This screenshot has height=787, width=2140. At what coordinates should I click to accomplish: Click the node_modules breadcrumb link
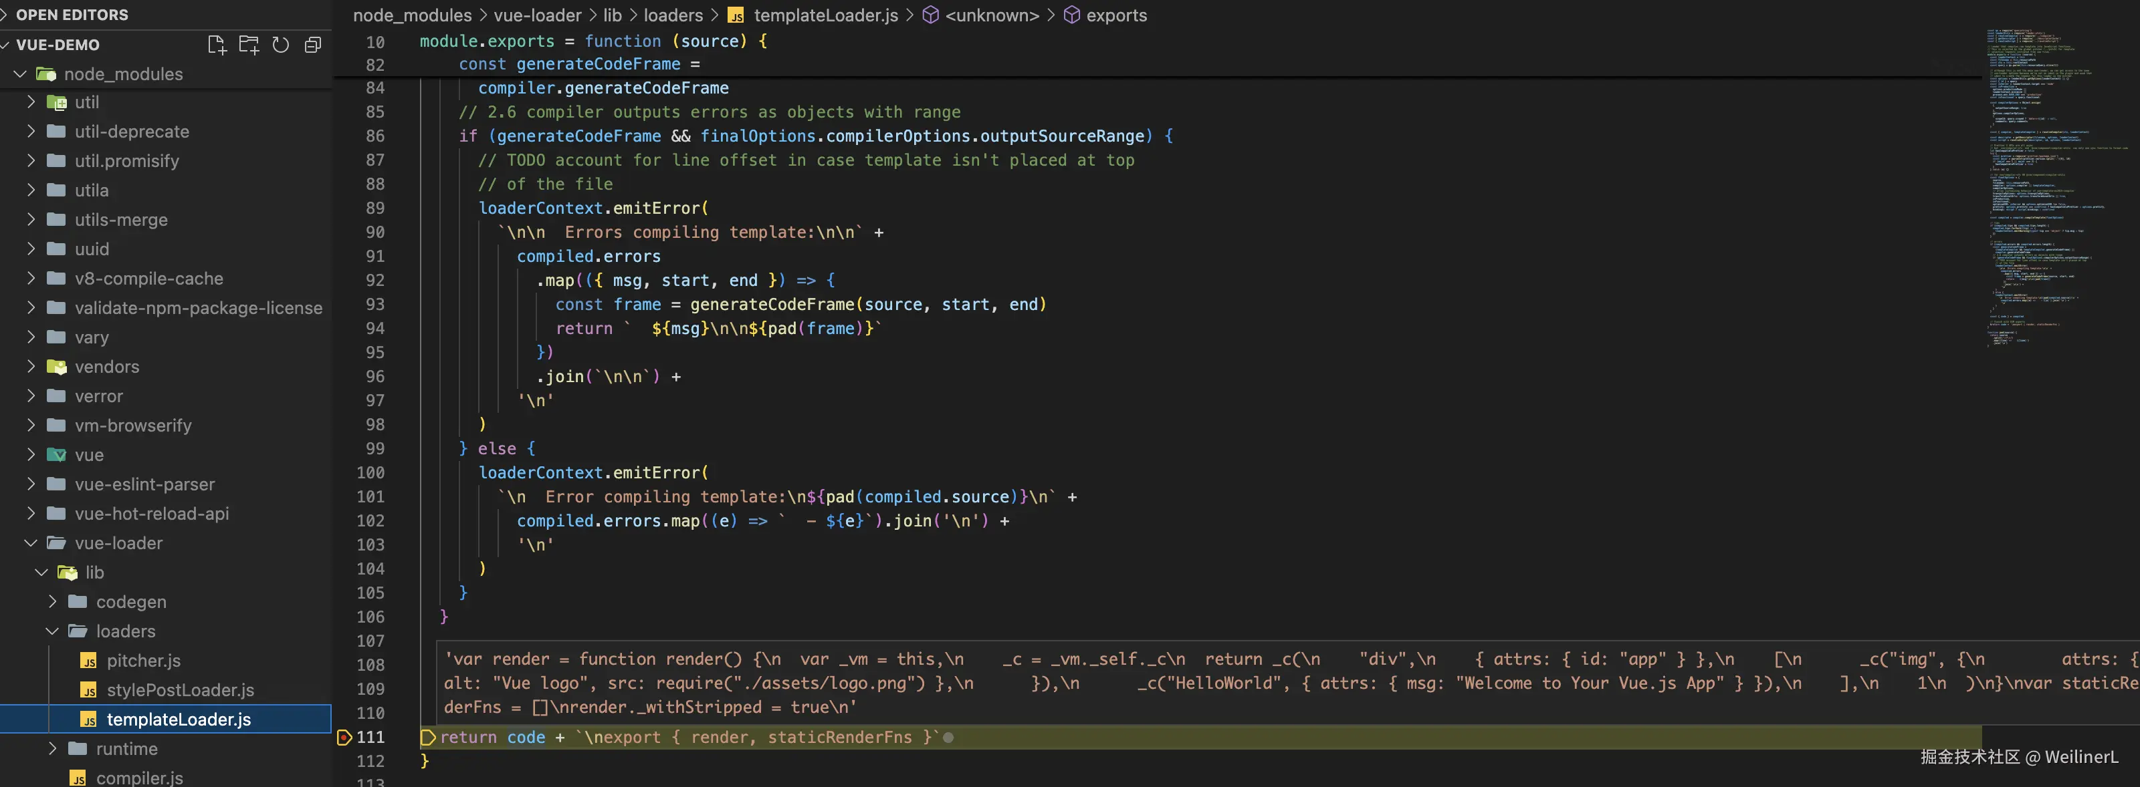412,15
